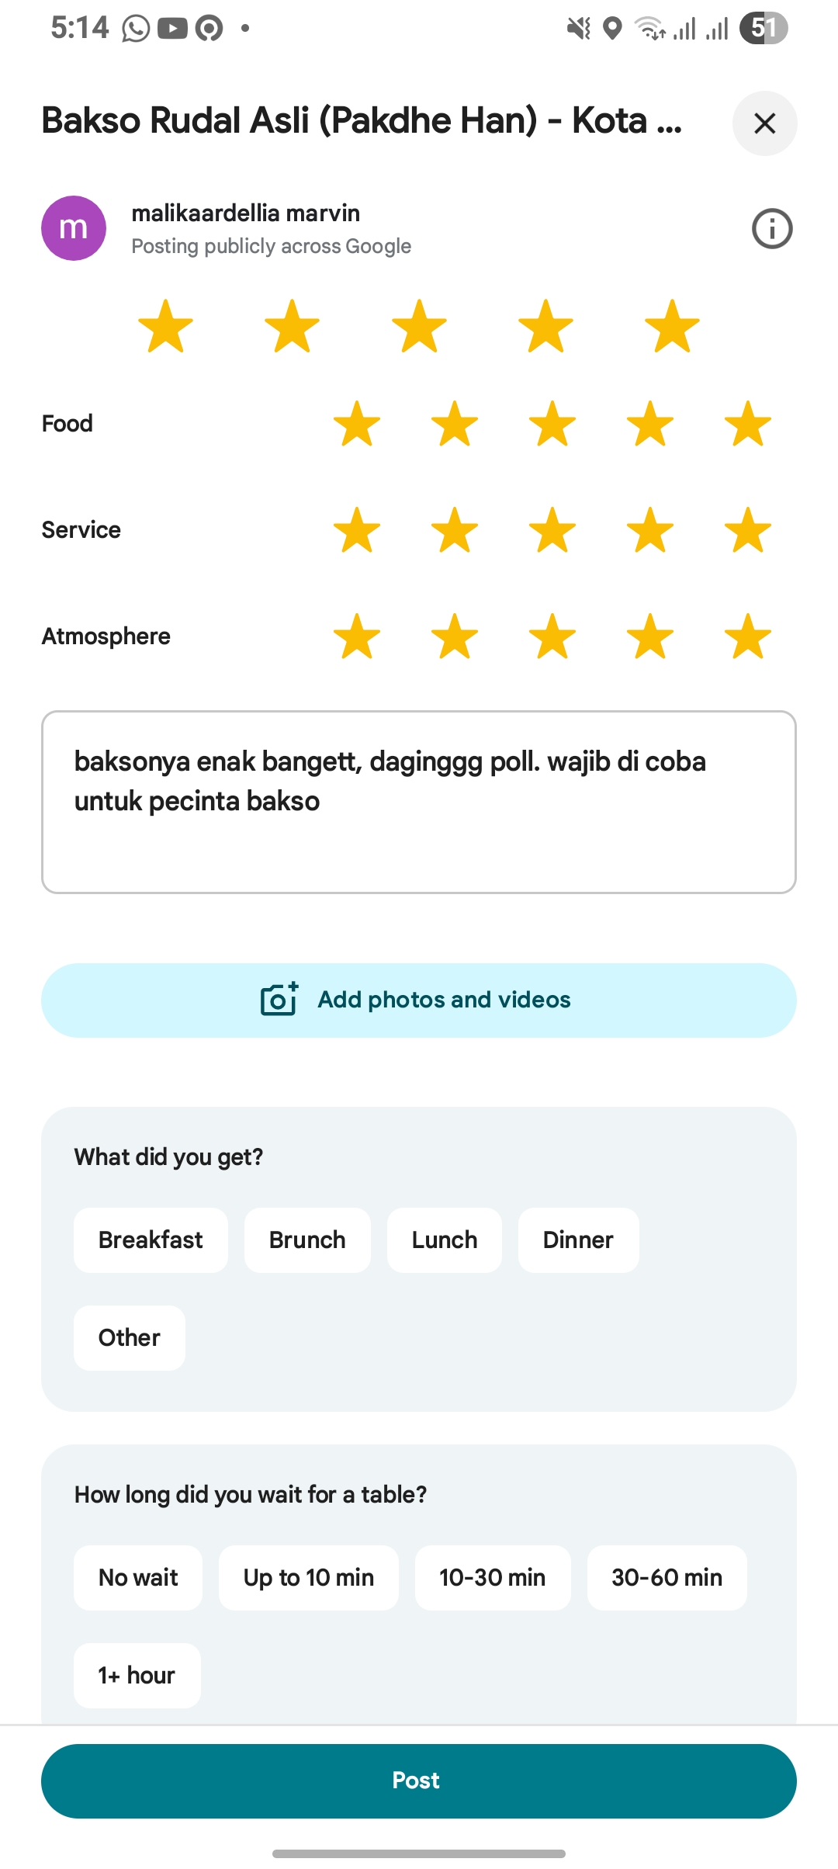
Task: Set overall rating to three stars
Action: point(419,326)
